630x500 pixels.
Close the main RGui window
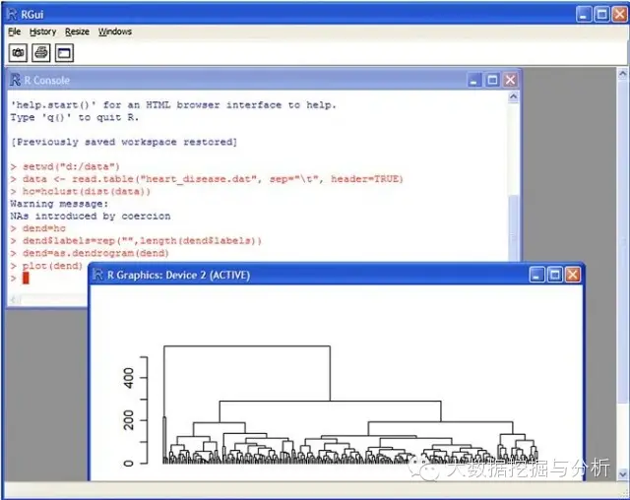point(619,15)
